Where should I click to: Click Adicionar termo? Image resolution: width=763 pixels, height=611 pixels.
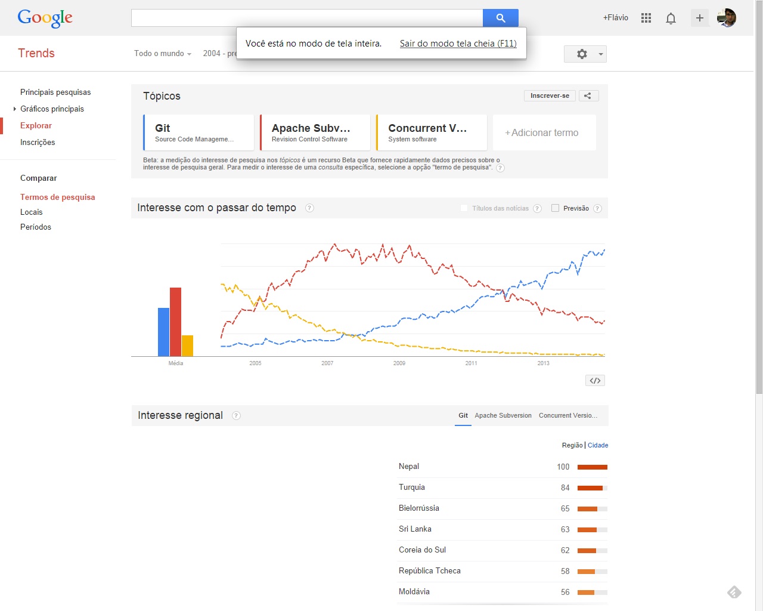click(544, 132)
